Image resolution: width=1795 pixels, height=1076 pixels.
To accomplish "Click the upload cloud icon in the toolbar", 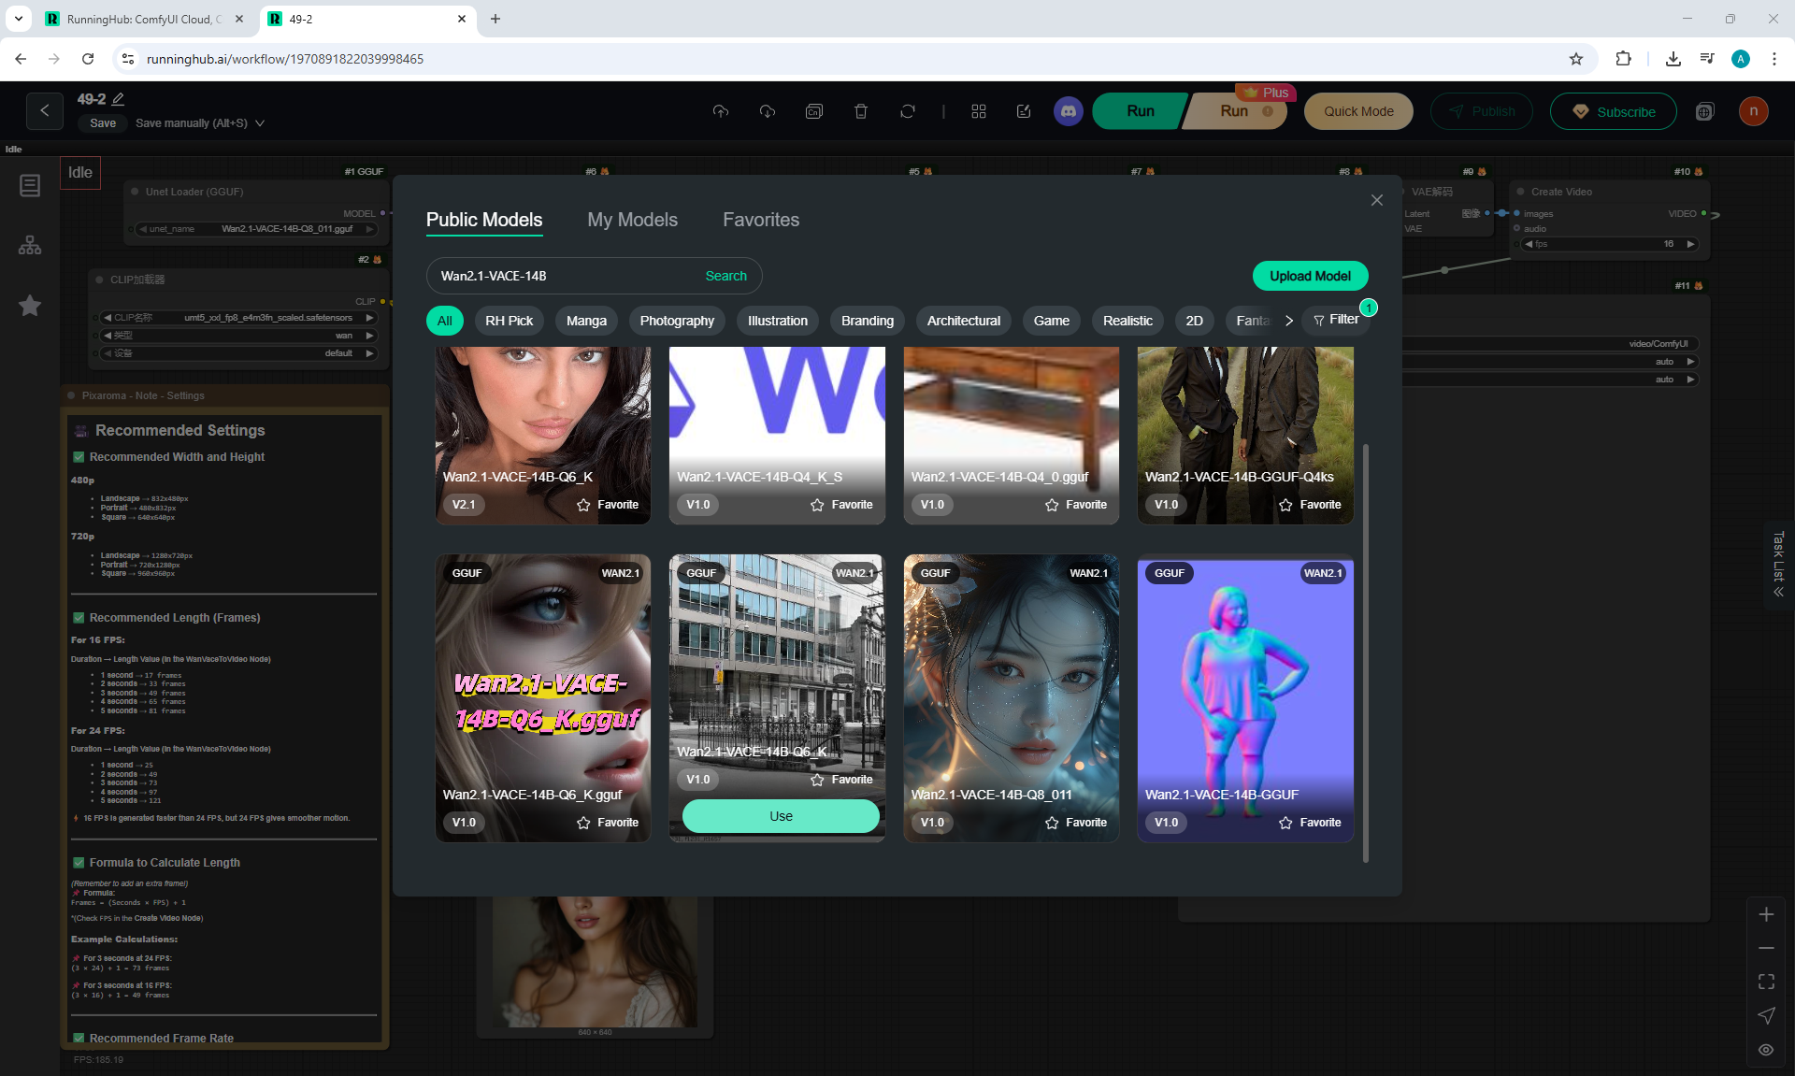I will tap(720, 111).
